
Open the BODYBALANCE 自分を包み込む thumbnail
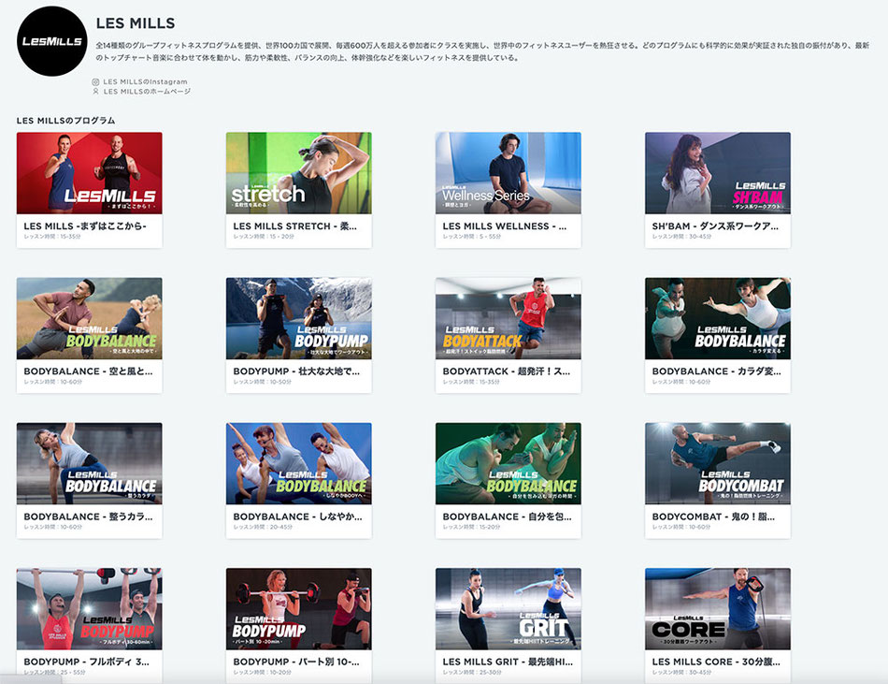pos(508,463)
